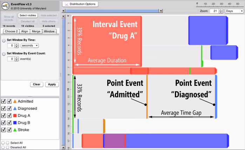Click the event count value stepper
This screenshot has height=150, width=245.
coord(16,59)
